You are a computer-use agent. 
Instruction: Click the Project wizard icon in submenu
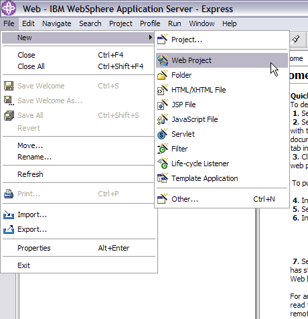tap(162, 40)
